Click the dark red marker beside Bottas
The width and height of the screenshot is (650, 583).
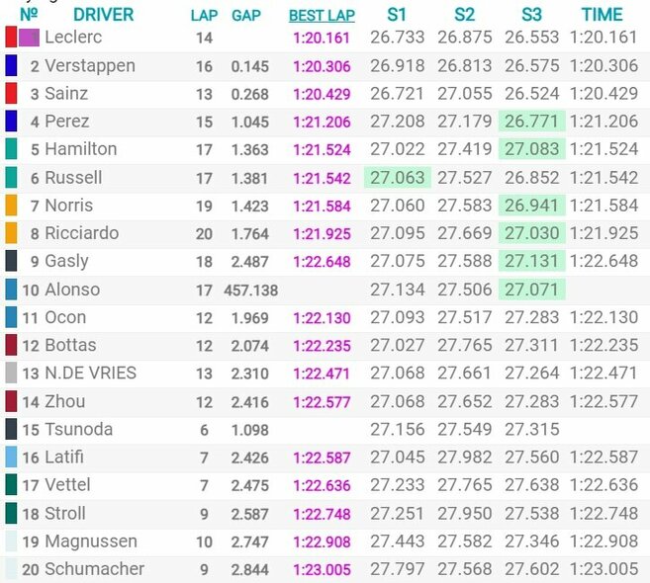pos(10,346)
